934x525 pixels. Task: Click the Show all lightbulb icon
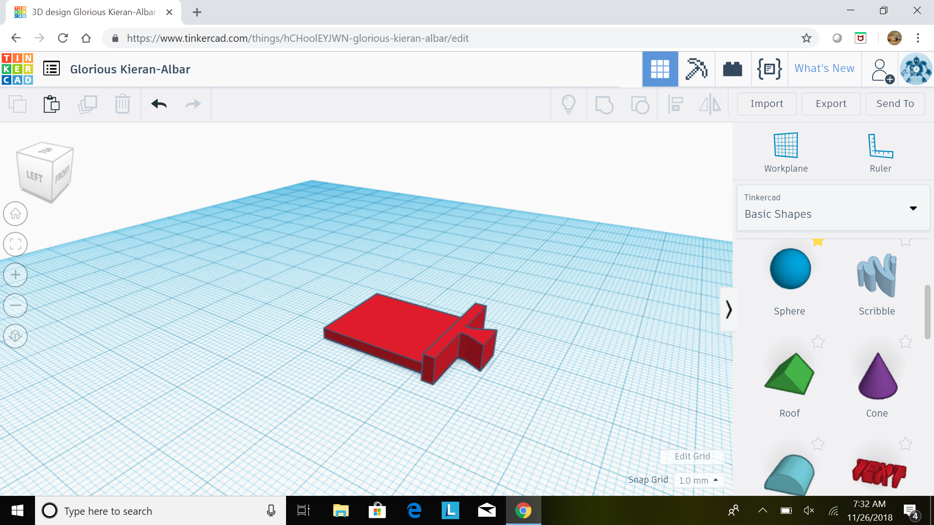(x=569, y=104)
